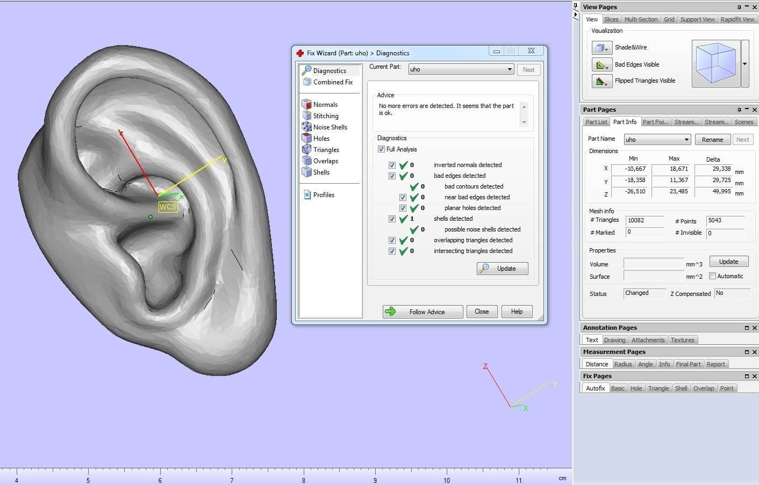Expand the view cube orientation dropdown arrow

[744, 64]
